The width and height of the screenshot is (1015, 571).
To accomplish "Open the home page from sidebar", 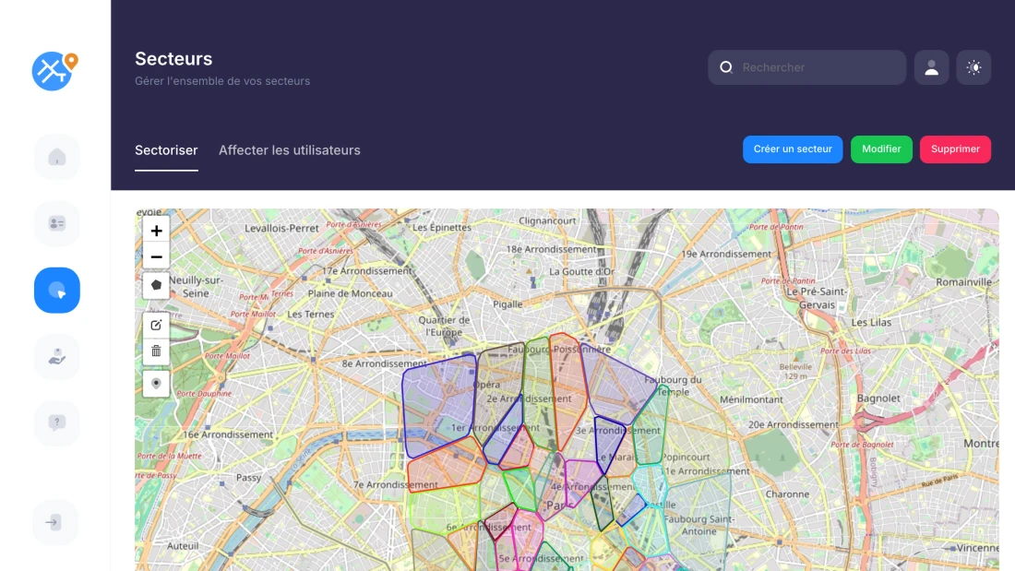I will coord(57,158).
